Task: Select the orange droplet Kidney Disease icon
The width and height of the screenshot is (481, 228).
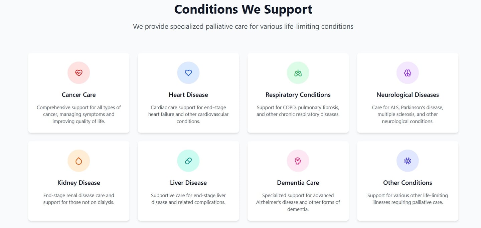Action: [78, 161]
